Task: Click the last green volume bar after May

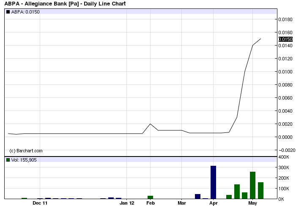Action: pos(260,190)
